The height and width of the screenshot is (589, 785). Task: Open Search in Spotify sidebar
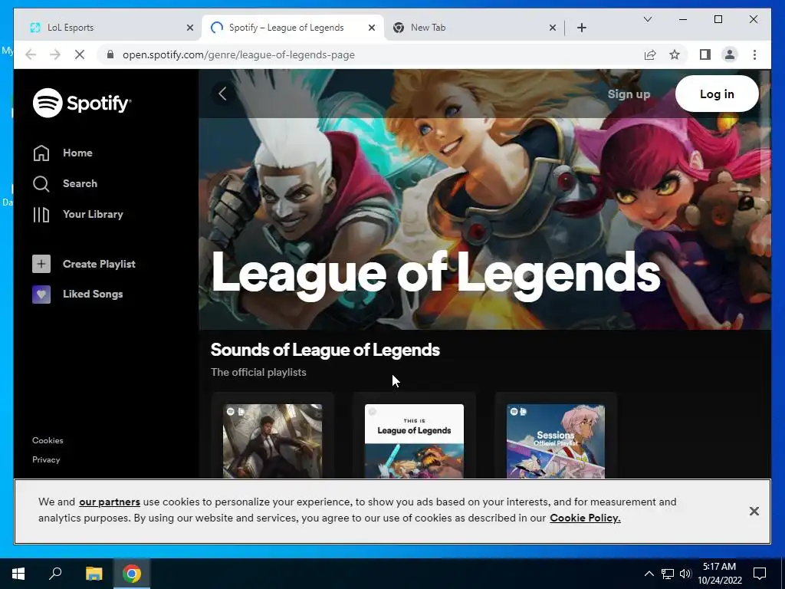tap(65, 183)
